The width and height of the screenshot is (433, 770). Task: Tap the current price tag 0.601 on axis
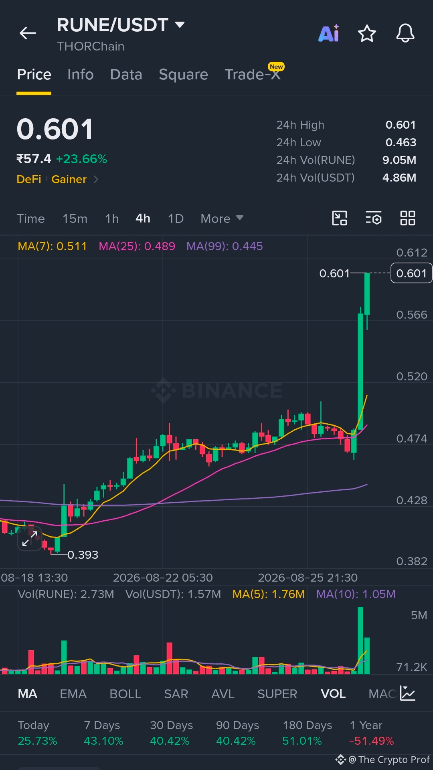[x=411, y=273]
